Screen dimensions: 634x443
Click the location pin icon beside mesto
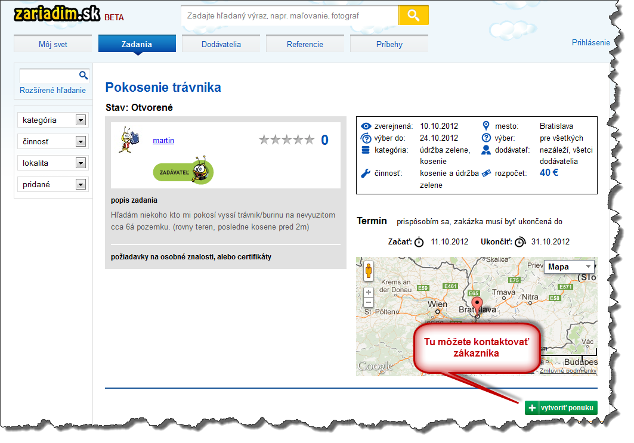(x=486, y=126)
